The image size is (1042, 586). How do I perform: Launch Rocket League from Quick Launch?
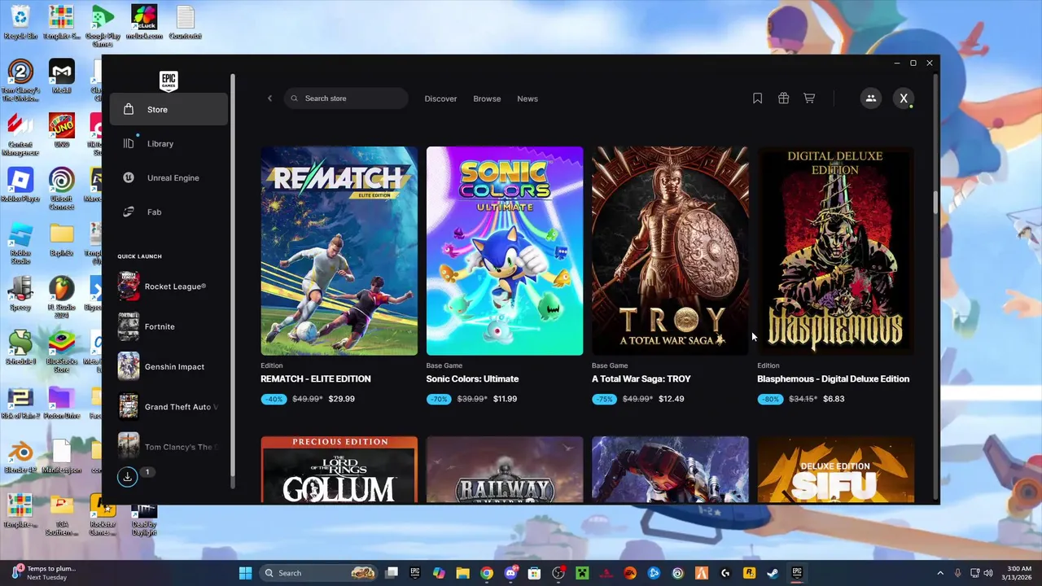tap(169, 286)
